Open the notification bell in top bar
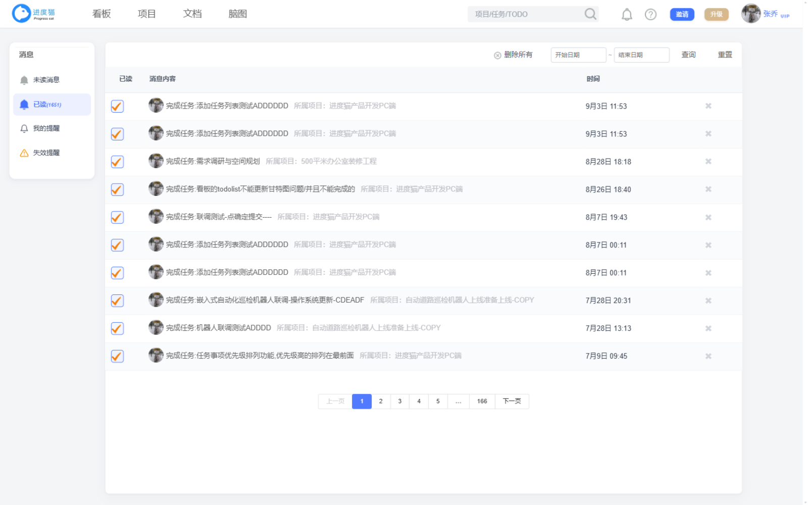The image size is (808, 505). click(x=627, y=15)
